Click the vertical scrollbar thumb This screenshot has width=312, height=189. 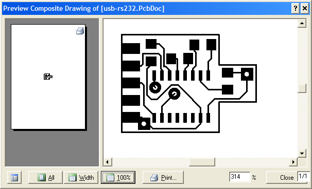coord(302,88)
